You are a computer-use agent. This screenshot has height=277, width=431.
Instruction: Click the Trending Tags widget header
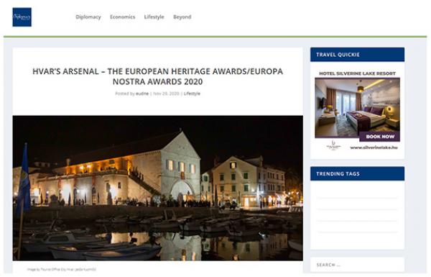pos(357,173)
